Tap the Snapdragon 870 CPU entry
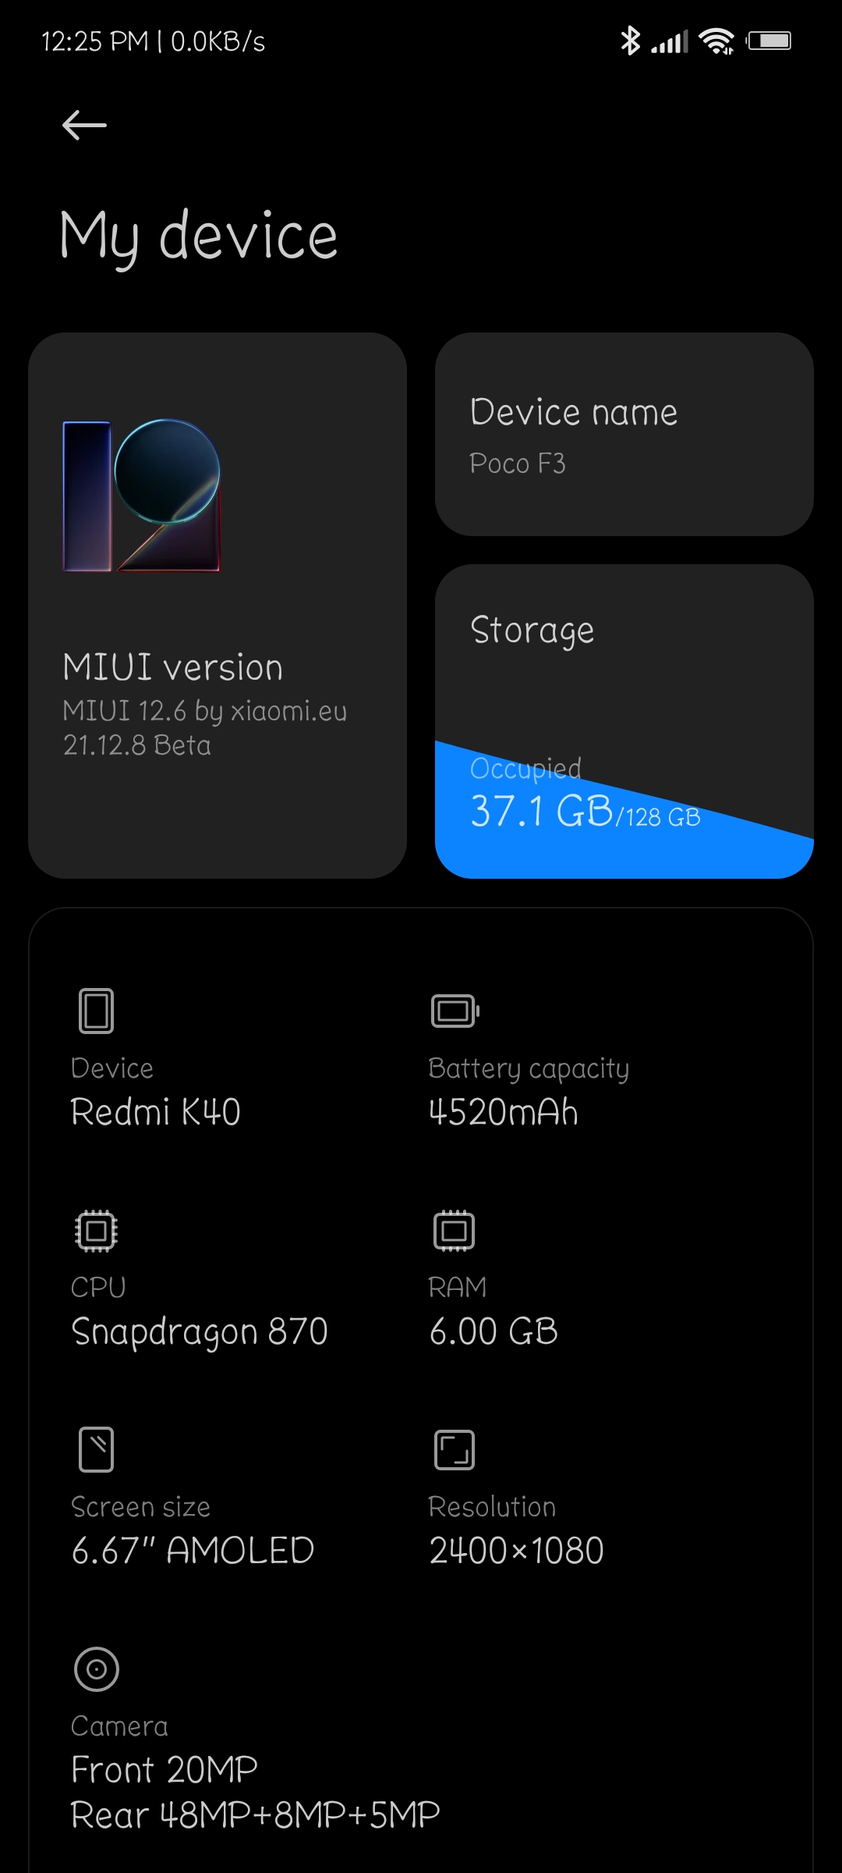 (199, 1331)
